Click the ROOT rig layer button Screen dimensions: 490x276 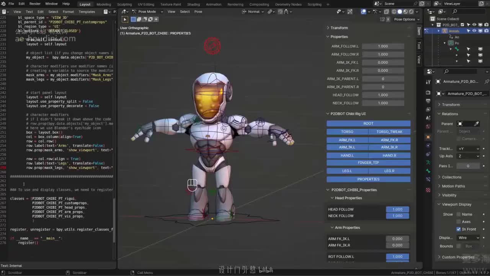point(368,123)
